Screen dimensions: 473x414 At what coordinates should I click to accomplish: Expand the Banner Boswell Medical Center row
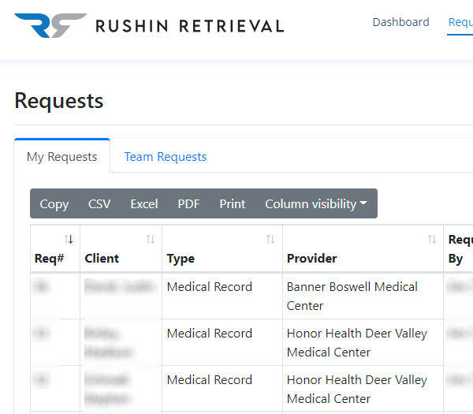point(42,287)
